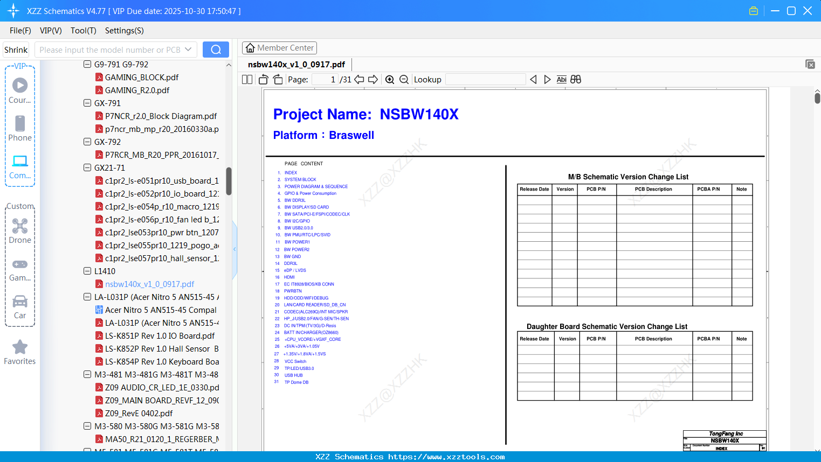Image resolution: width=821 pixels, height=462 pixels.
Task: Close all documents icon at tab bar right
Action: click(x=810, y=64)
